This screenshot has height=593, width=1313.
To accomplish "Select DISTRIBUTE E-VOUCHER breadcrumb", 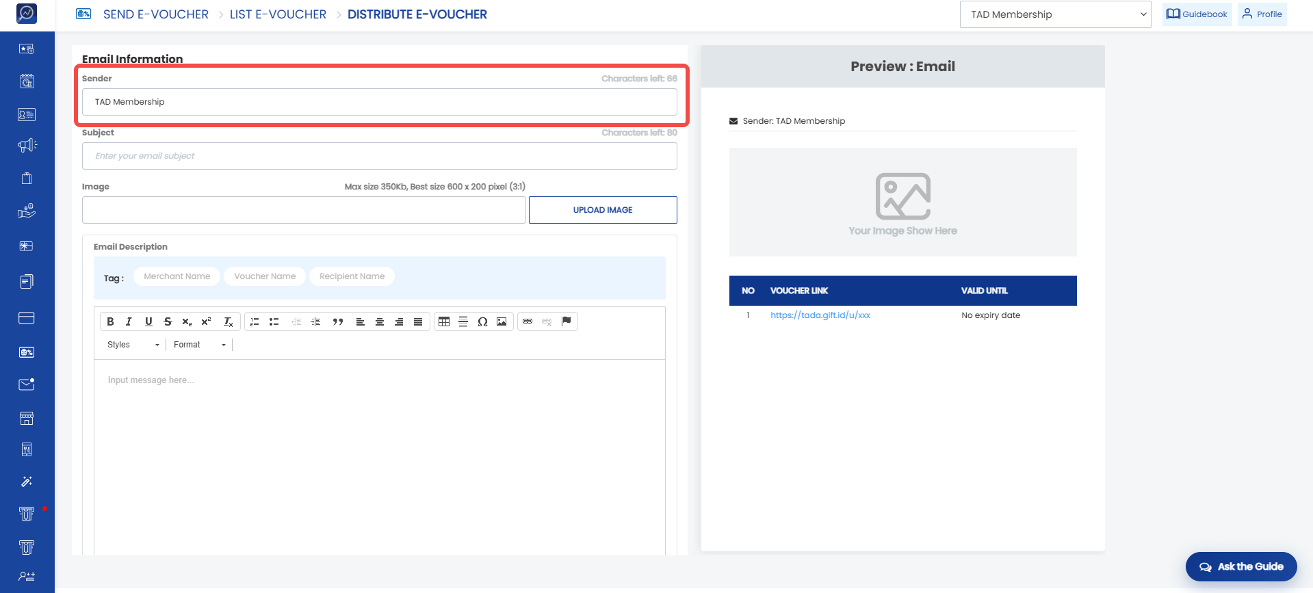I will [x=417, y=14].
